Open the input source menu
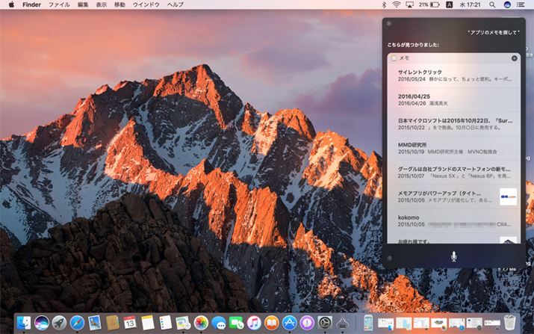This screenshot has width=534, height=334. (x=449, y=4)
